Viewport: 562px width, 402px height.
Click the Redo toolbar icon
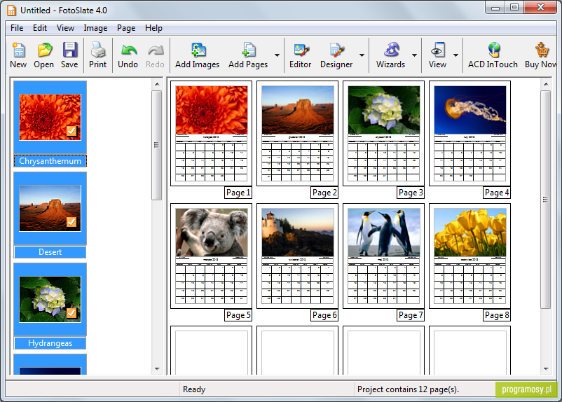coord(155,55)
